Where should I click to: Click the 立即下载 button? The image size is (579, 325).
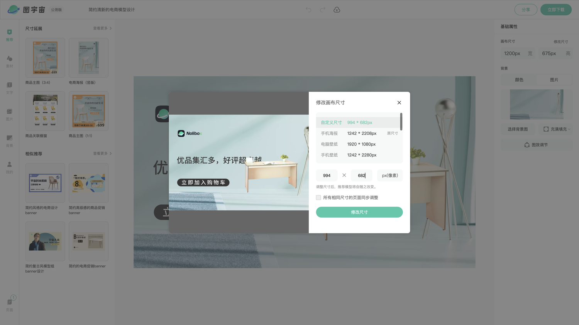point(556,10)
